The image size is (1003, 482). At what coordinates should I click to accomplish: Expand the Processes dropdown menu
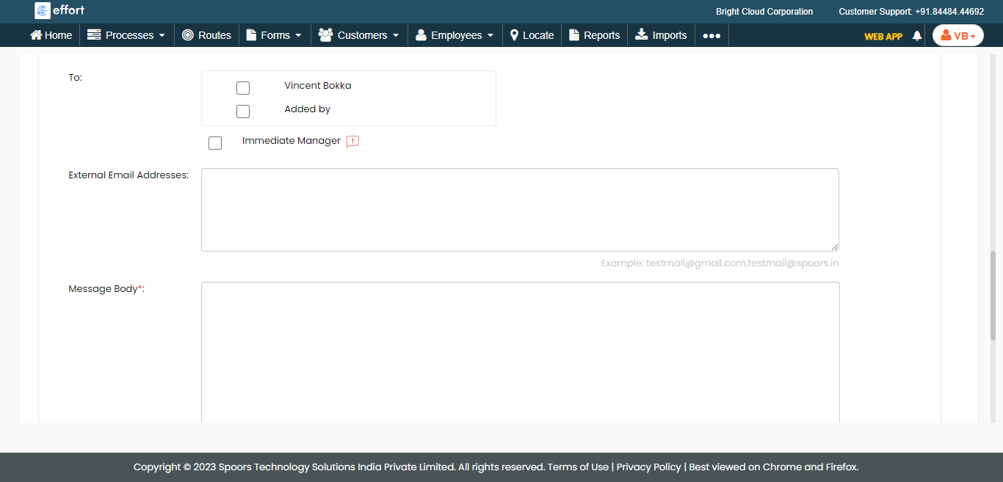(126, 35)
